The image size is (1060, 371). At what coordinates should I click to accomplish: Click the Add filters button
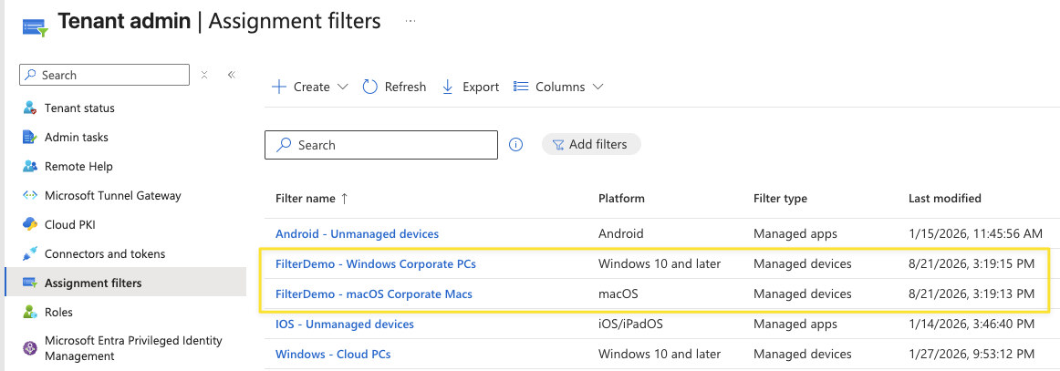point(591,144)
